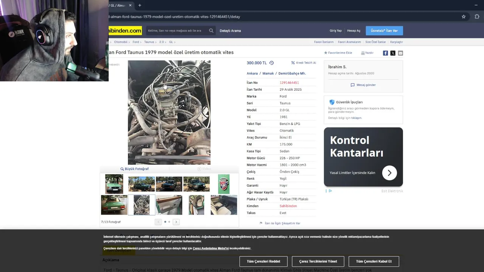Viewport: 484px width, 272px height.
Task: Click seller name İbrahim S.
Action: coord(337,67)
